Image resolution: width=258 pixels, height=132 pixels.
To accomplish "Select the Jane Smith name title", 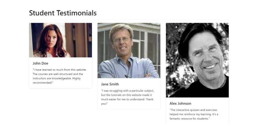I will tap(110, 84).
